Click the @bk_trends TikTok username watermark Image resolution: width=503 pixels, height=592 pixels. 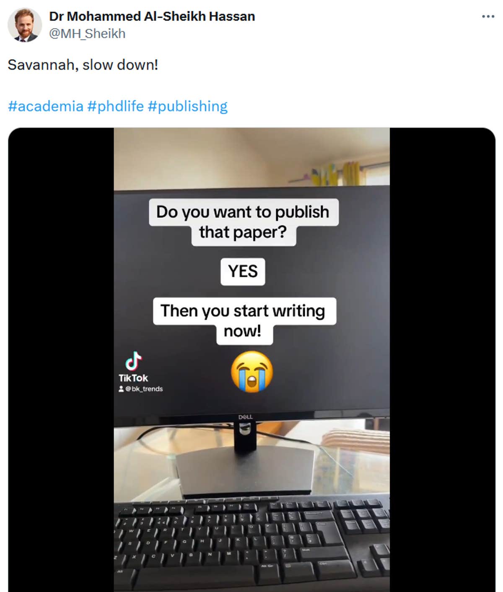144,389
